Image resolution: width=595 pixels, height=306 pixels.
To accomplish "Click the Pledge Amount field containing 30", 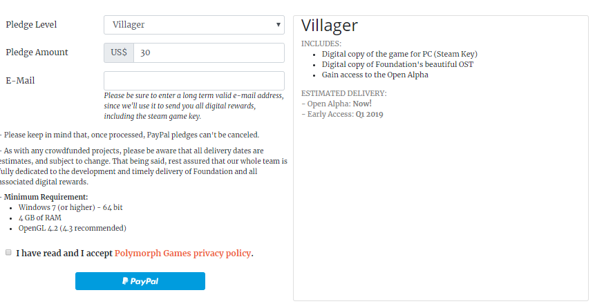I will [x=208, y=52].
